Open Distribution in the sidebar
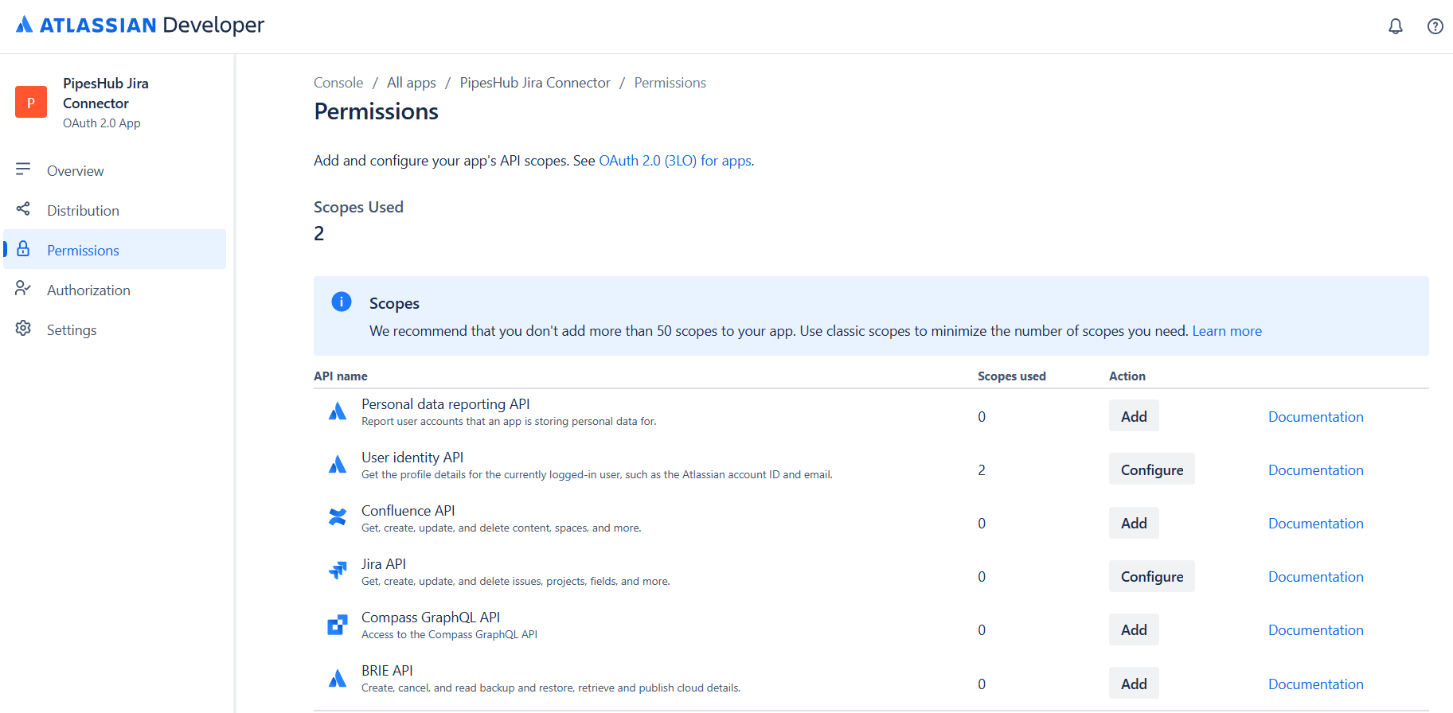This screenshot has height=713, width=1453. coord(115,210)
